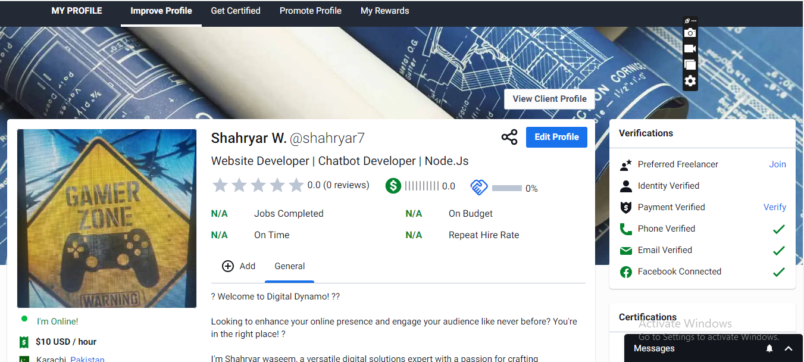Select the General profile tab
The width and height of the screenshot is (804, 362).
click(x=289, y=266)
